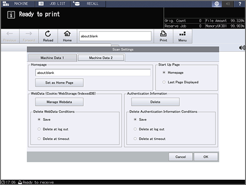
Task: Confirm settings with the OK button
Action: 206,157
